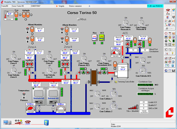Click the outdoor thermometer Esterna icon
This screenshot has width=177, height=129.
click(9, 15)
